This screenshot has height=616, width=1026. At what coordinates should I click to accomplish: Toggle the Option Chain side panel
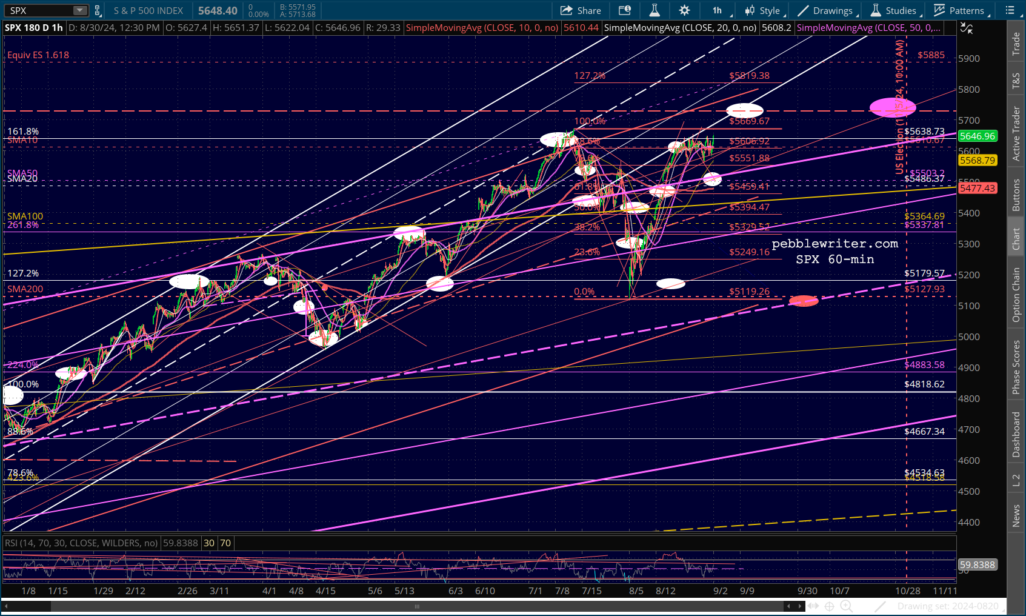1016,295
